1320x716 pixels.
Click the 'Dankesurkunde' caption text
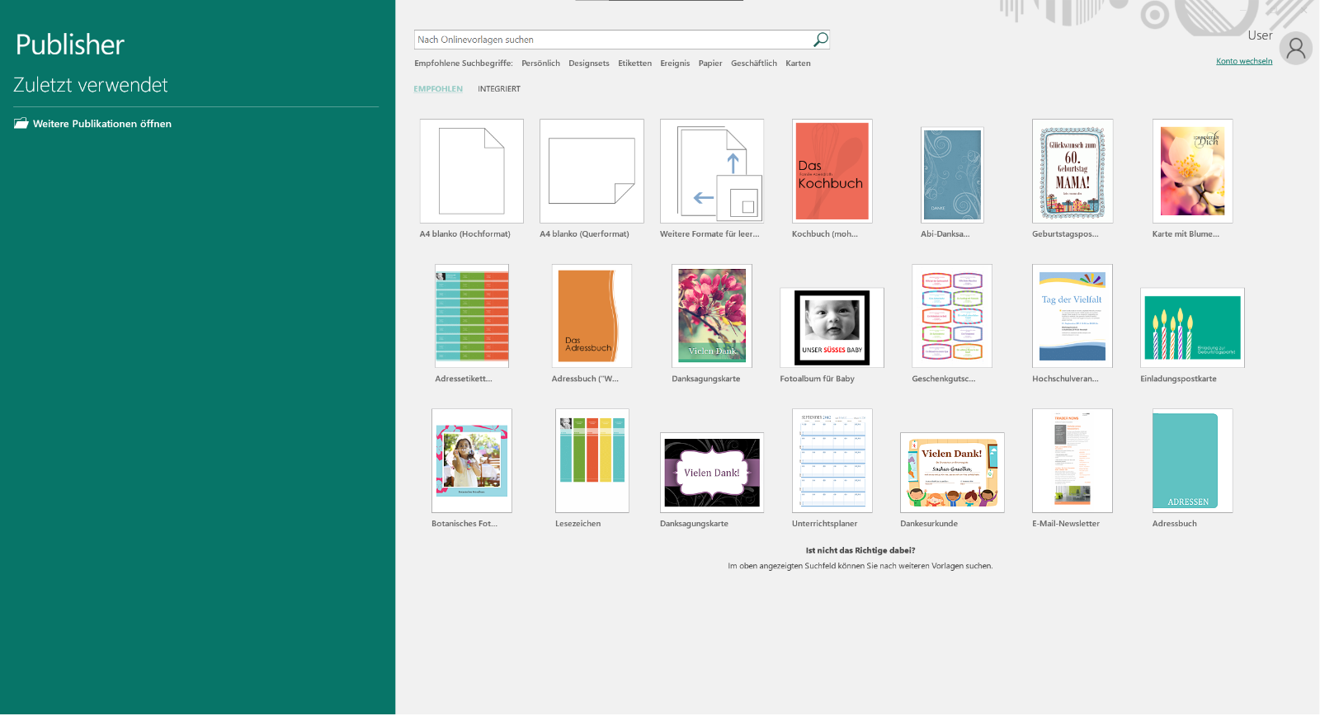929,524
